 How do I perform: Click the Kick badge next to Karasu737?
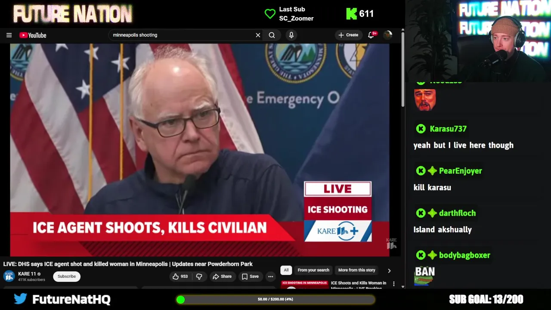(421, 129)
